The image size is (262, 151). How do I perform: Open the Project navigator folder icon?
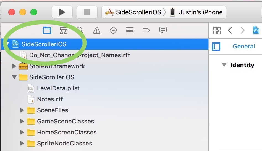pyautogui.click(x=47, y=30)
